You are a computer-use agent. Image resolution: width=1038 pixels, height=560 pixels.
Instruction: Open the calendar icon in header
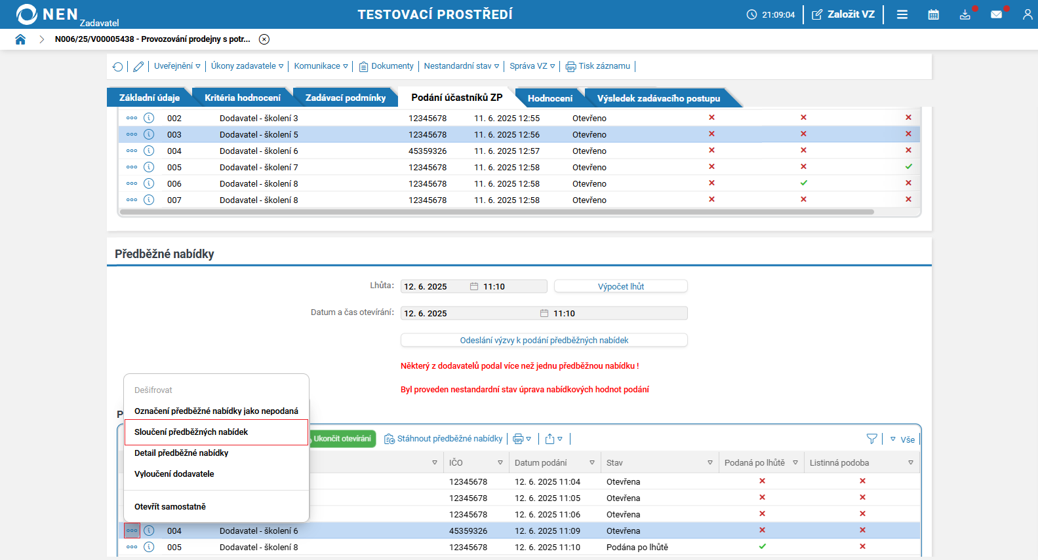pos(933,14)
